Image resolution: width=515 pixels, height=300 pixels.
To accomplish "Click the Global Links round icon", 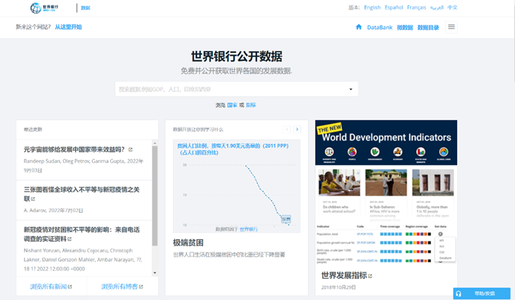I will point(443,151).
